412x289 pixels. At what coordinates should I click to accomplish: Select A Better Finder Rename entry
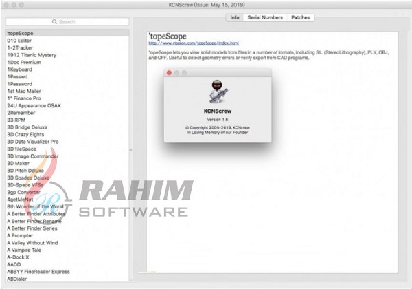[x=67, y=221]
